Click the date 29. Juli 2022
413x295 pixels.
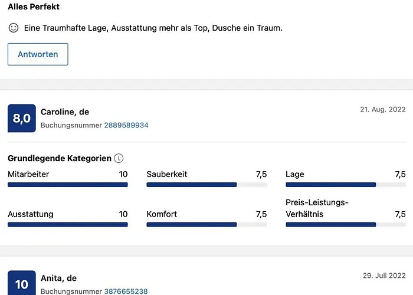(384, 276)
